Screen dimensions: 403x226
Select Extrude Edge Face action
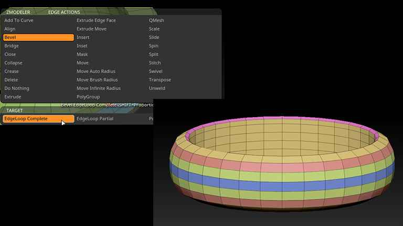click(96, 20)
